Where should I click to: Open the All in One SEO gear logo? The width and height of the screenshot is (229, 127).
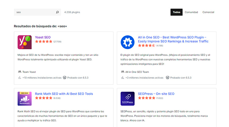tap(127, 42)
